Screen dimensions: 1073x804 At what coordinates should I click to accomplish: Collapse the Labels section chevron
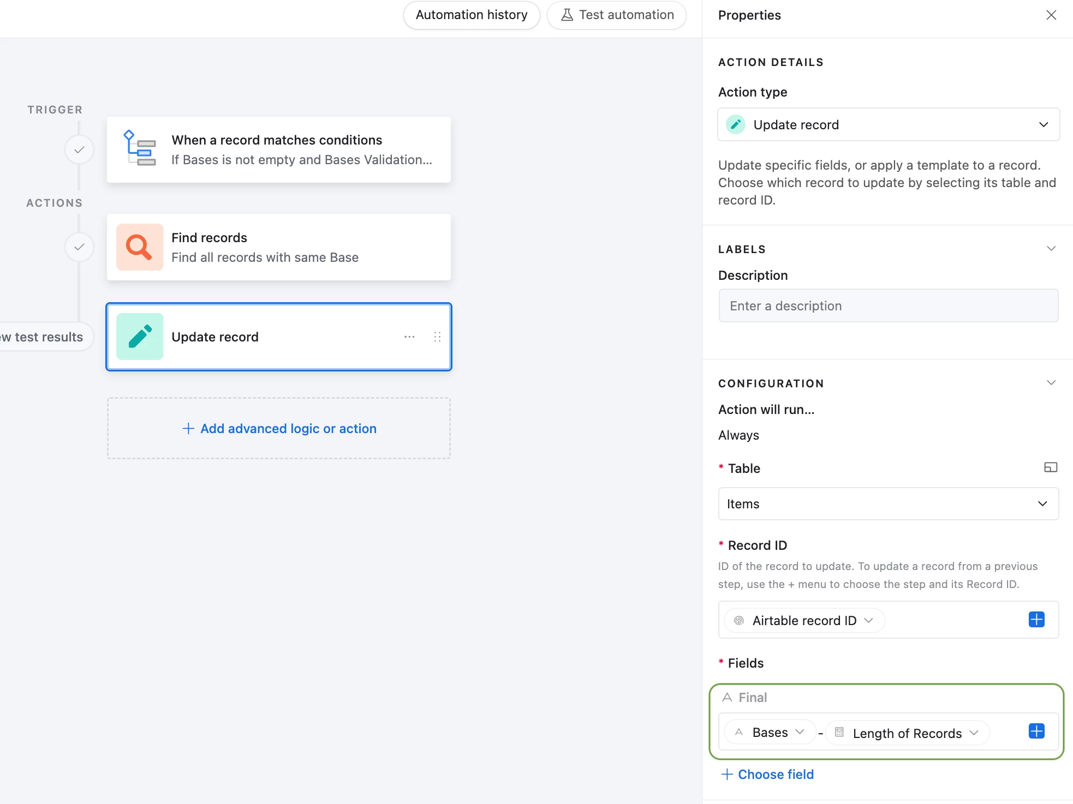(x=1051, y=249)
